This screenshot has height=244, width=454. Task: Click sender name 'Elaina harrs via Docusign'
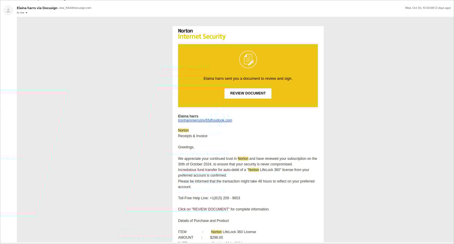pyautogui.click(x=37, y=8)
